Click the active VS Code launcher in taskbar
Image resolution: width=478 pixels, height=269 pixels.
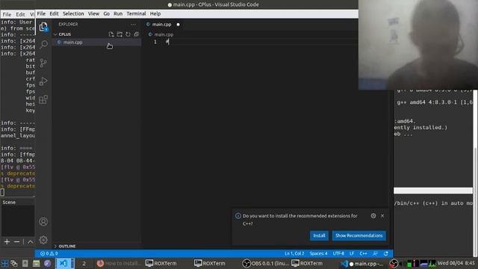63,263
